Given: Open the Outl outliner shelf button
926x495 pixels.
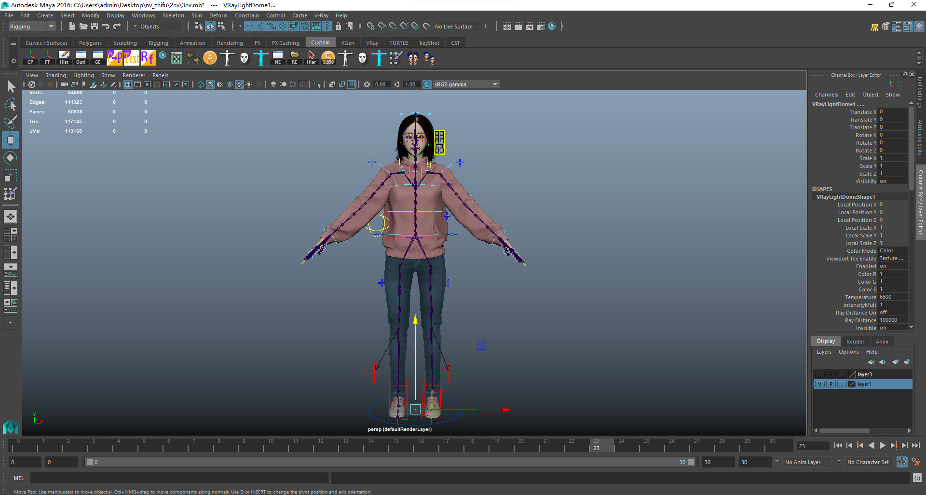Looking at the screenshot, I should click(81, 58).
